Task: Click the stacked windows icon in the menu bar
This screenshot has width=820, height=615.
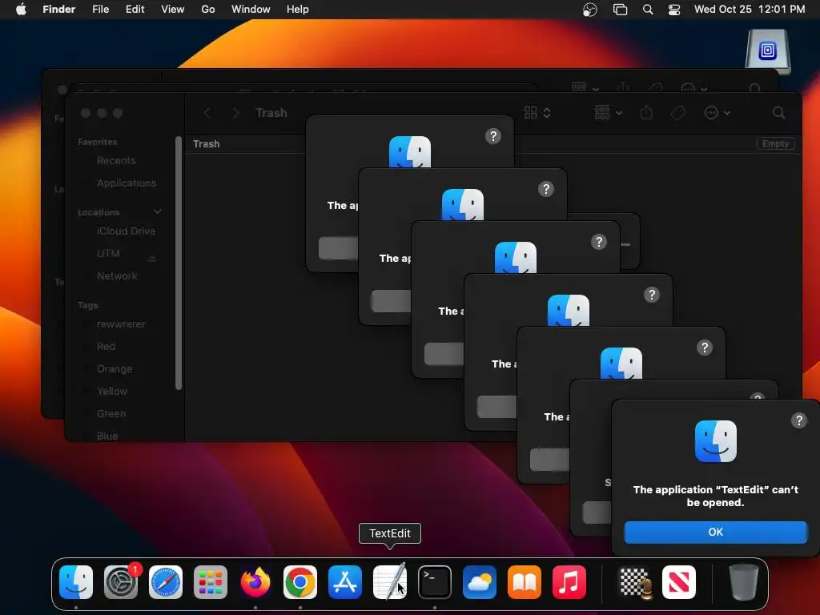Action: [621, 10]
